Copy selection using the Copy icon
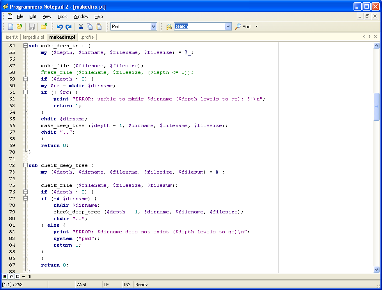382x290 pixels. pyautogui.click(x=90, y=27)
